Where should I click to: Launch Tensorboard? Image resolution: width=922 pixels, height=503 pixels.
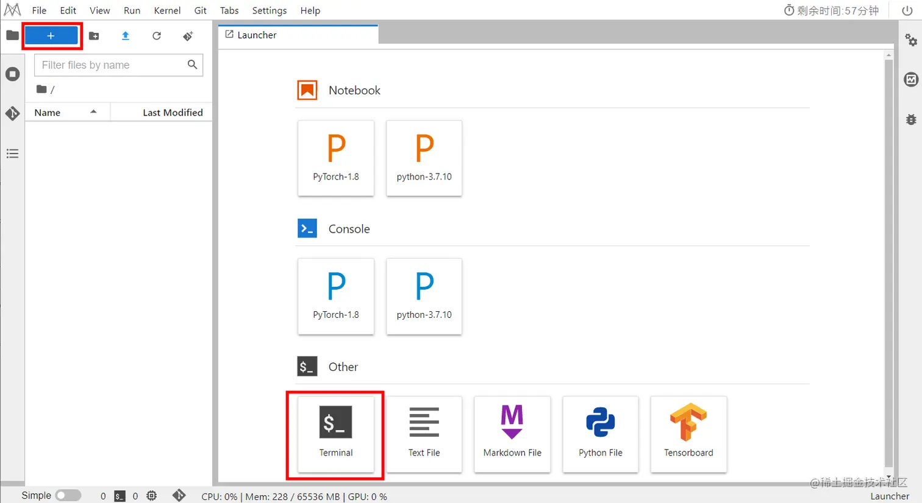[x=688, y=434]
